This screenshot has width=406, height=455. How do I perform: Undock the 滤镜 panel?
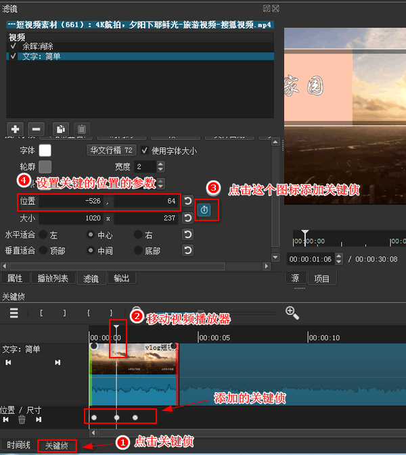267,8
